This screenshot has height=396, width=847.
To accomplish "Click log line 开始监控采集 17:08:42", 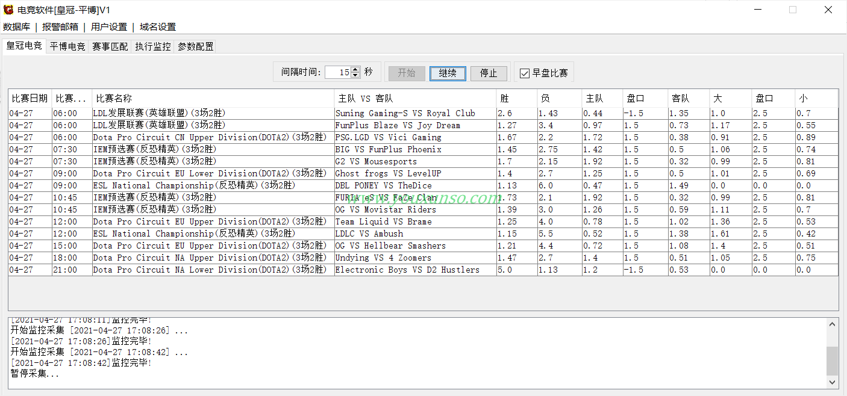I will click(x=99, y=352).
